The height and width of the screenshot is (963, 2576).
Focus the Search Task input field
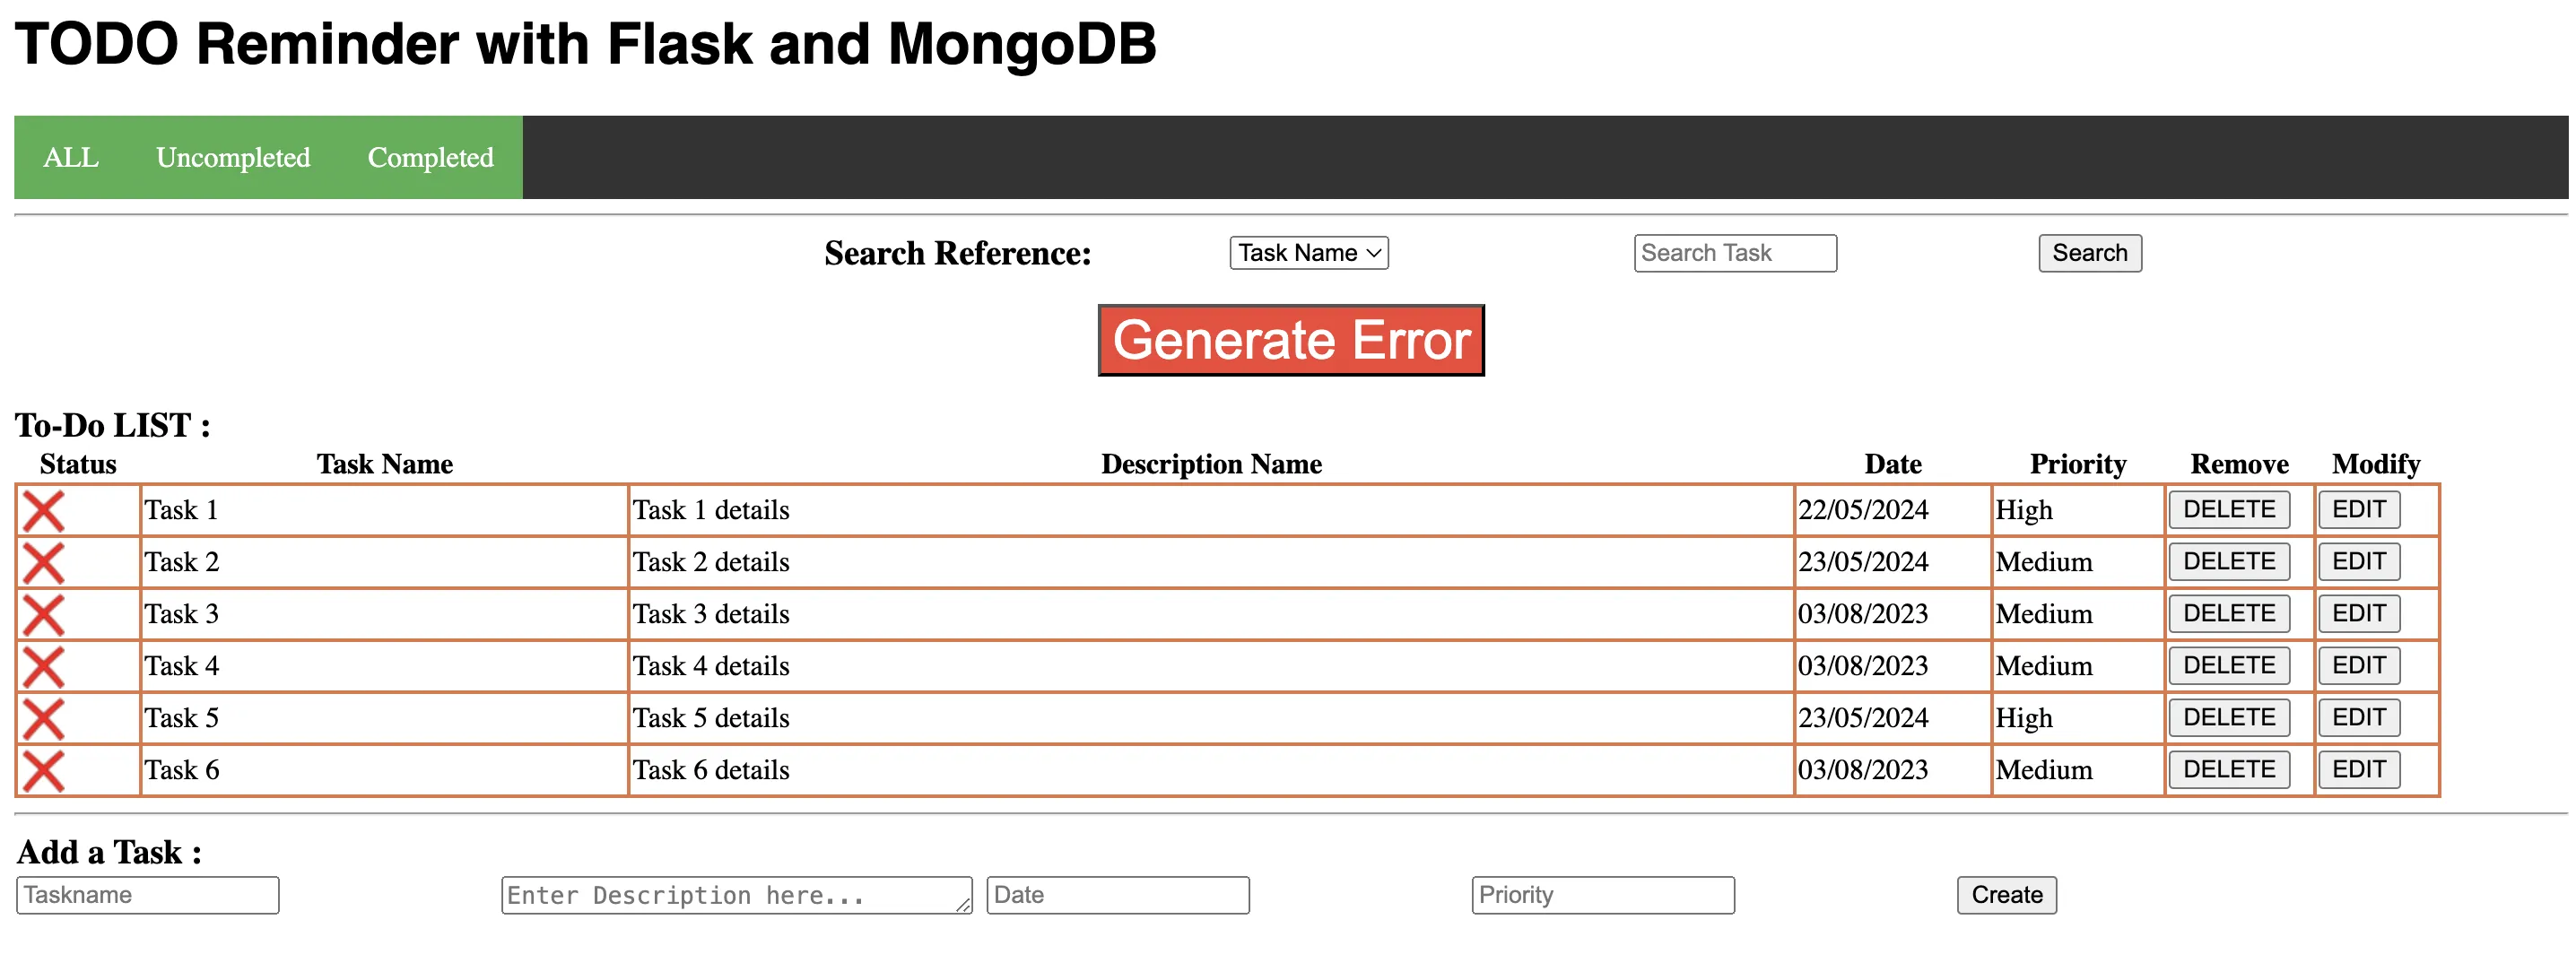pyautogui.click(x=1734, y=253)
